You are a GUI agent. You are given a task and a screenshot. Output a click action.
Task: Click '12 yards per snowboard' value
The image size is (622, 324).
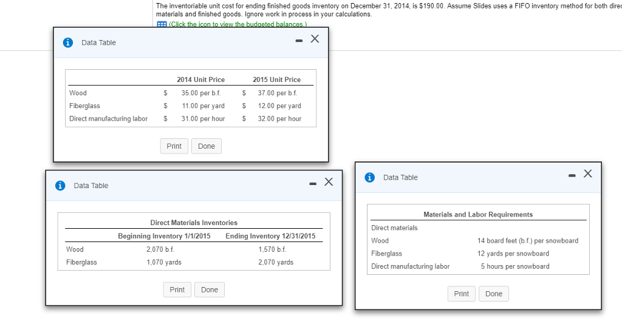tap(513, 254)
